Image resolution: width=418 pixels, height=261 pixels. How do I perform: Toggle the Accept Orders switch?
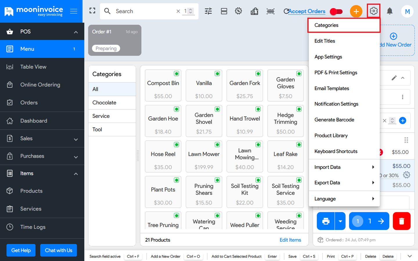336,12
